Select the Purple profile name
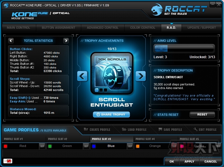Screen dimensions: 224x167 (x=199, y=146)
